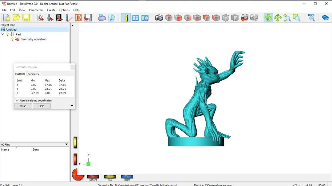
Task: Click the New project icon with star
Action: tap(7, 18)
